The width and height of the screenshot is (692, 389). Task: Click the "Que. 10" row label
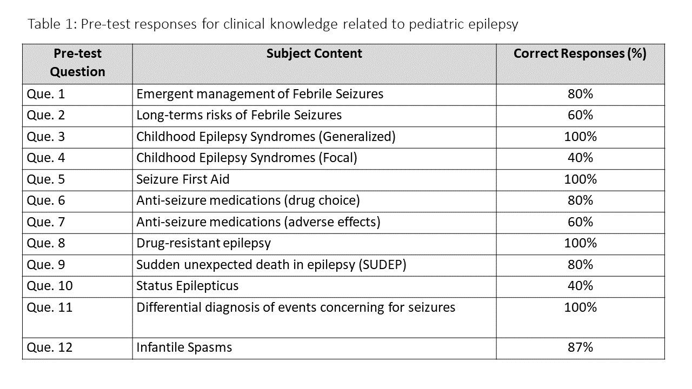pyautogui.click(x=49, y=286)
